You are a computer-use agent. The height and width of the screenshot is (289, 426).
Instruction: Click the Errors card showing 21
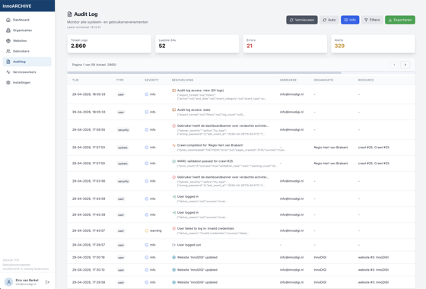pyautogui.click(x=285, y=43)
